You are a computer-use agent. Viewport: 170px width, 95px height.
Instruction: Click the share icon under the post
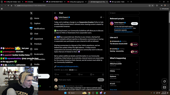pos(103,74)
